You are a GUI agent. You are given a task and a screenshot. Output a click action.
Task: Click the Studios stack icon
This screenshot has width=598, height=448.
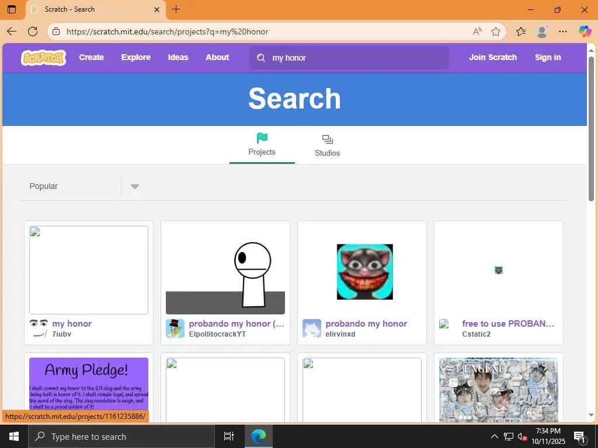[327, 139]
